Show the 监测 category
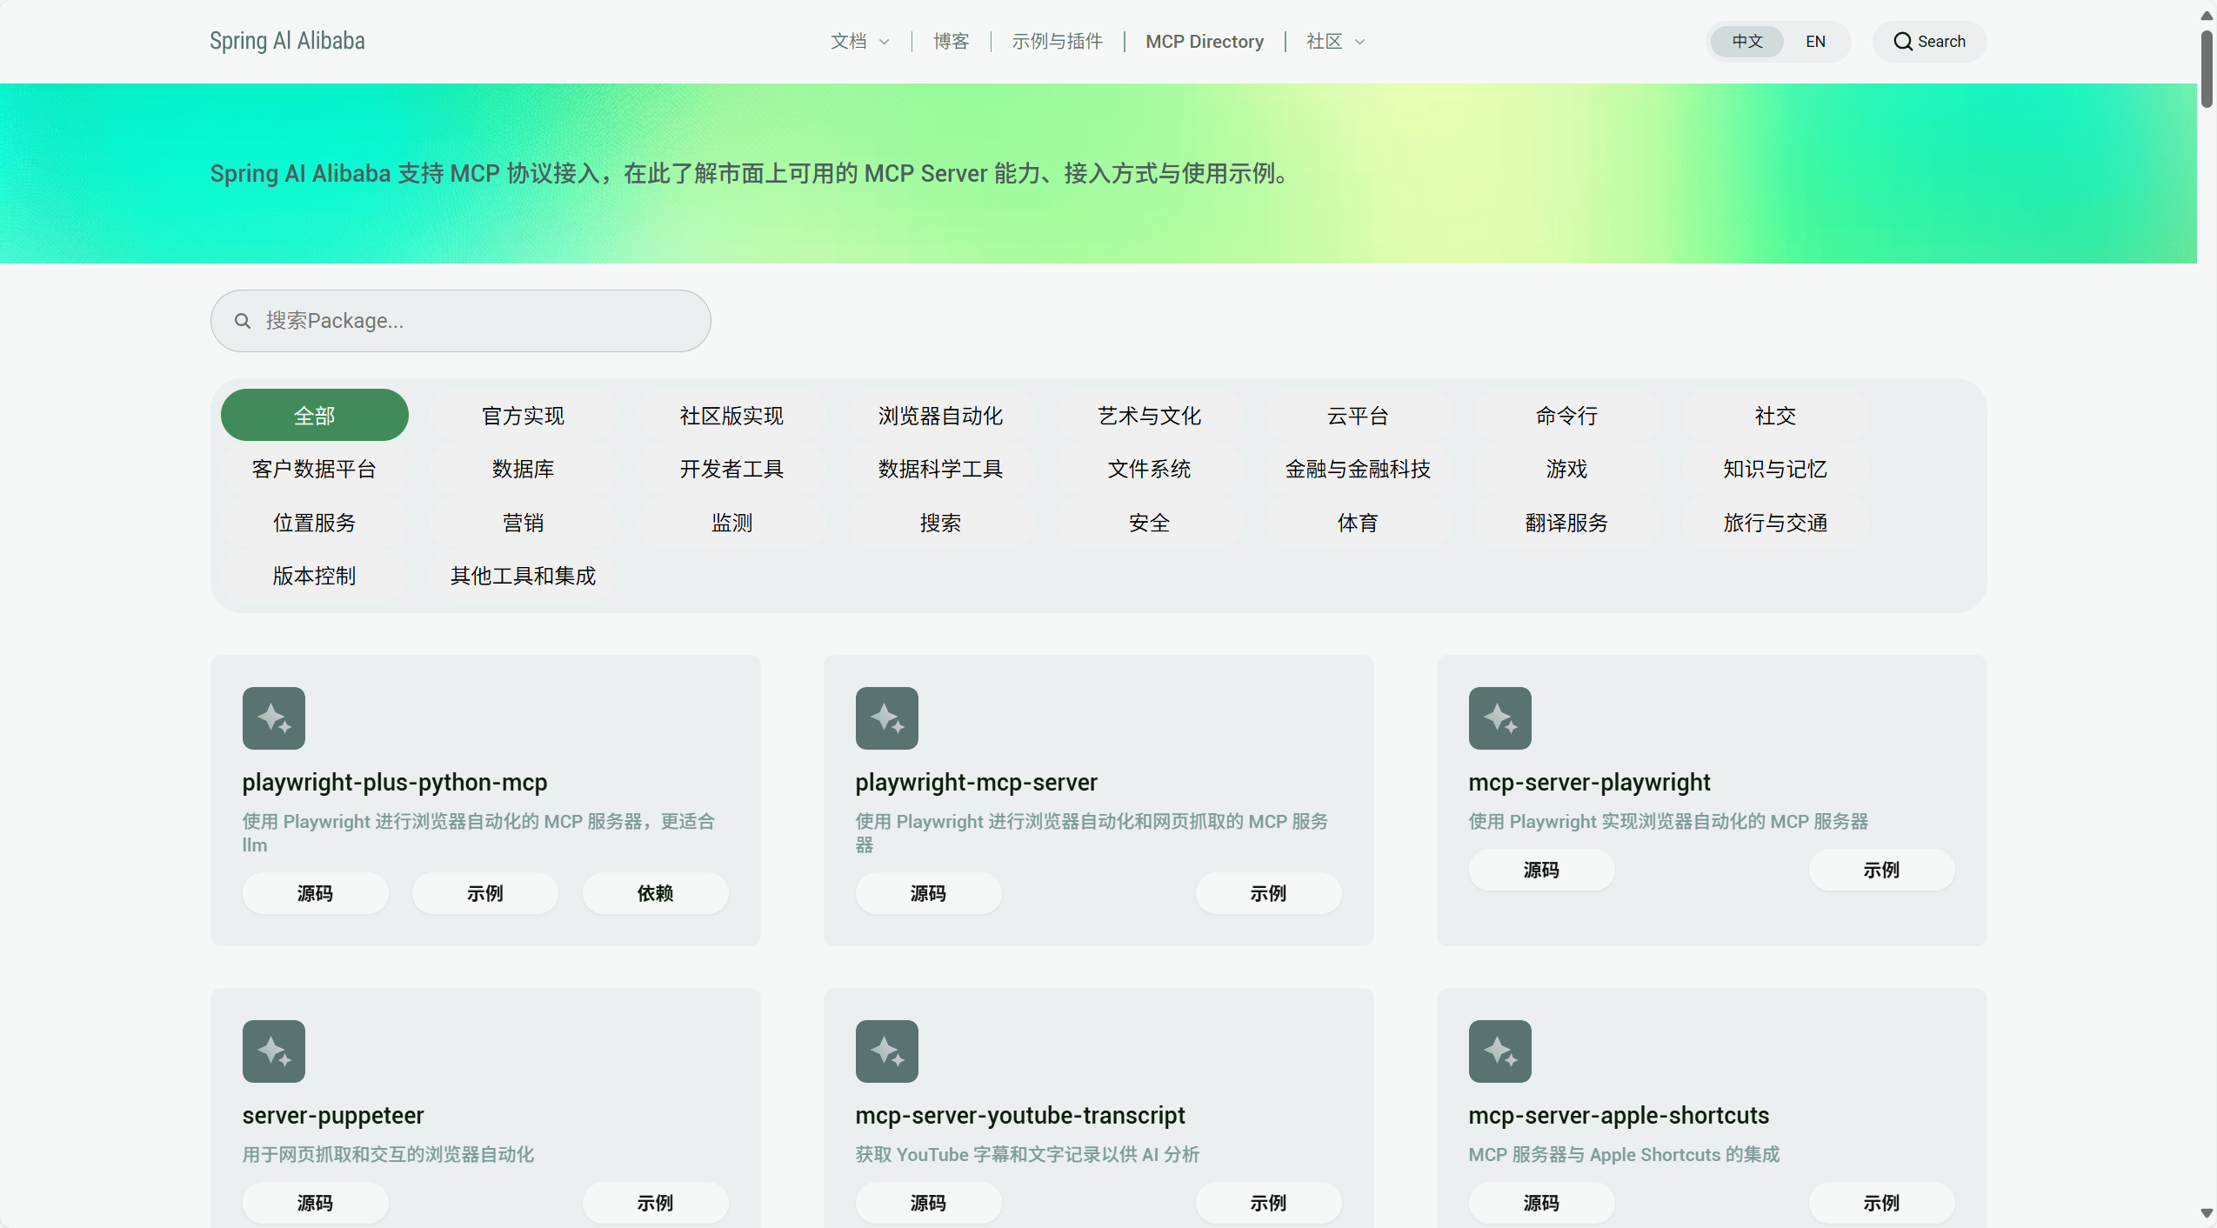The height and width of the screenshot is (1228, 2217). tap(732, 523)
